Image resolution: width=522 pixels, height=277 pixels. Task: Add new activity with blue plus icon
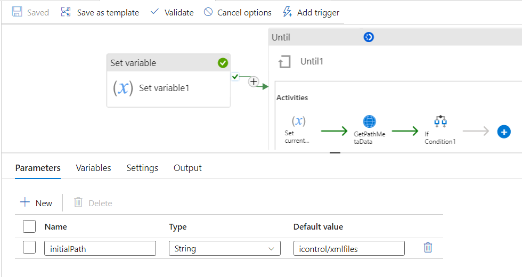click(x=504, y=132)
